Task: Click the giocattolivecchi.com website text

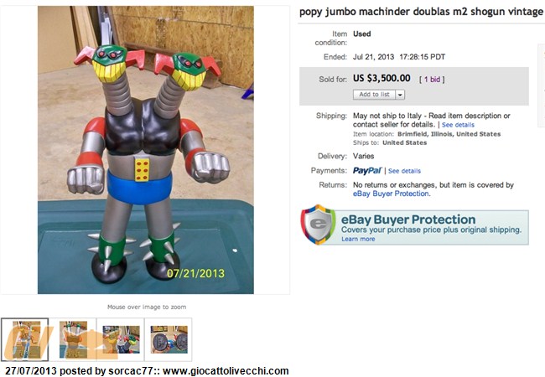Action: [x=226, y=371]
